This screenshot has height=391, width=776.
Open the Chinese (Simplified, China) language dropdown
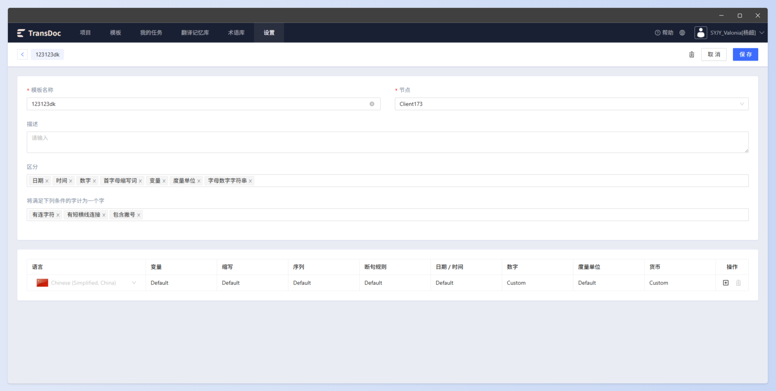(86, 283)
